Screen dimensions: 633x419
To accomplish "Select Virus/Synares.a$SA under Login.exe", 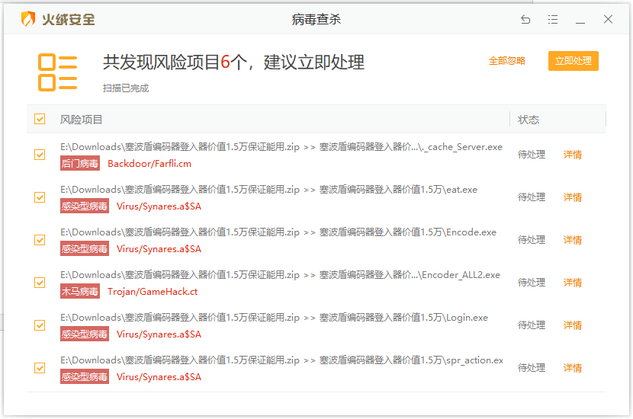I will click(159, 334).
